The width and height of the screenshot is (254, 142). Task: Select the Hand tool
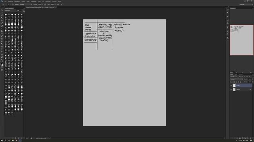[2, 57]
